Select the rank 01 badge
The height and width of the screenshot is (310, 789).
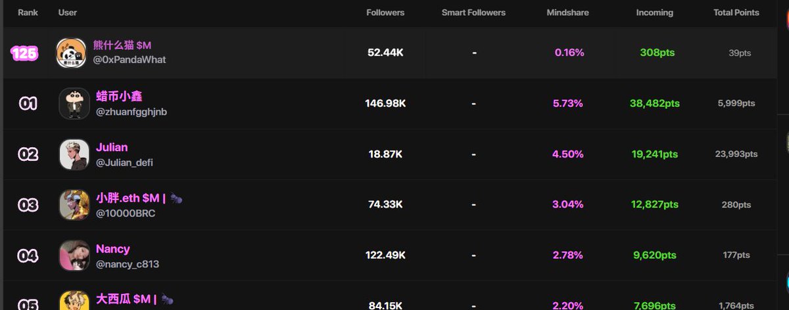click(28, 104)
